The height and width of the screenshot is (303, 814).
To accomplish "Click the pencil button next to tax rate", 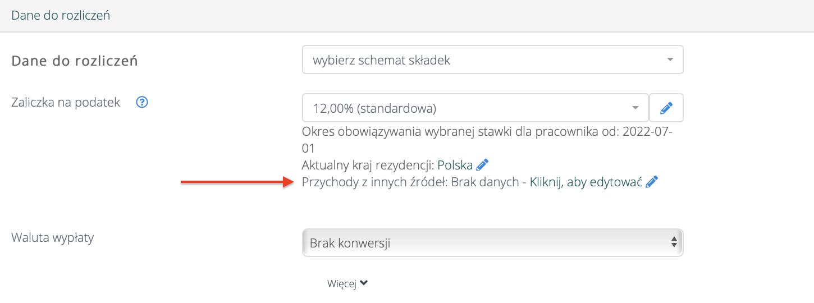I will pos(666,108).
